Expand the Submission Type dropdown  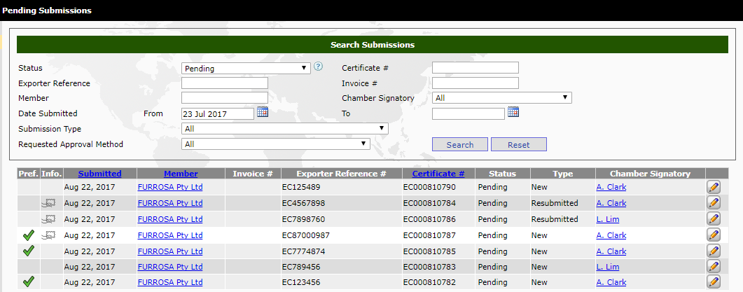tap(284, 129)
